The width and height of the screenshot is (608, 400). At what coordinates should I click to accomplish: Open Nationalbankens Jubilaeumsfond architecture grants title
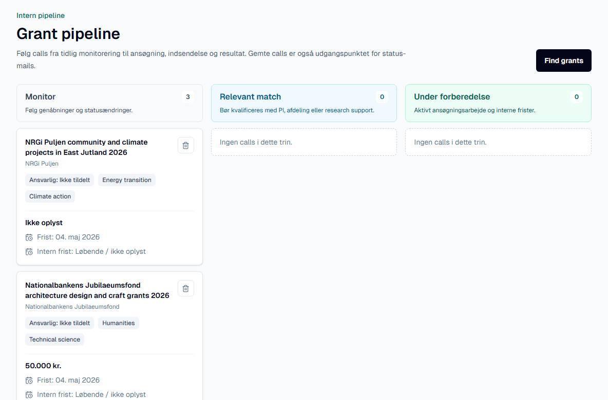click(98, 290)
